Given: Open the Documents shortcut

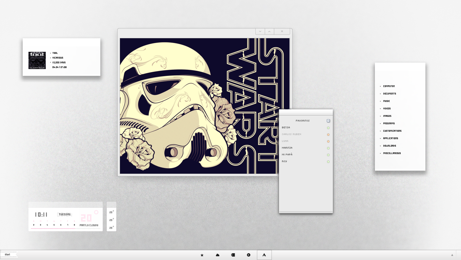Looking at the screenshot, I should (389, 94).
